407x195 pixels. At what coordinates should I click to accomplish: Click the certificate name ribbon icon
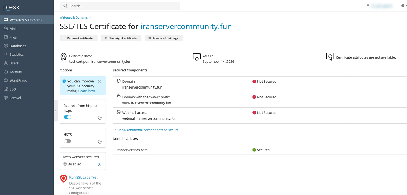click(x=63, y=57)
